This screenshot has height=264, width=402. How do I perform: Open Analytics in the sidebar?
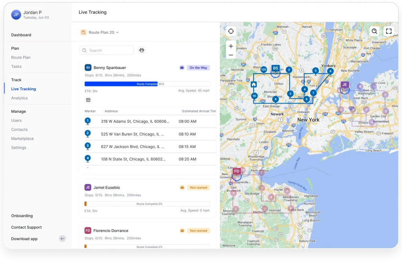pyautogui.click(x=19, y=98)
